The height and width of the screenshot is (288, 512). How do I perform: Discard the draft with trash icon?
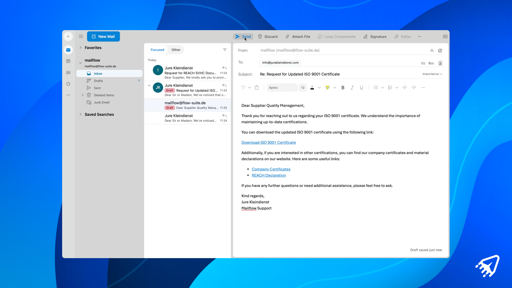pyautogui.click(x=267, y=37)
